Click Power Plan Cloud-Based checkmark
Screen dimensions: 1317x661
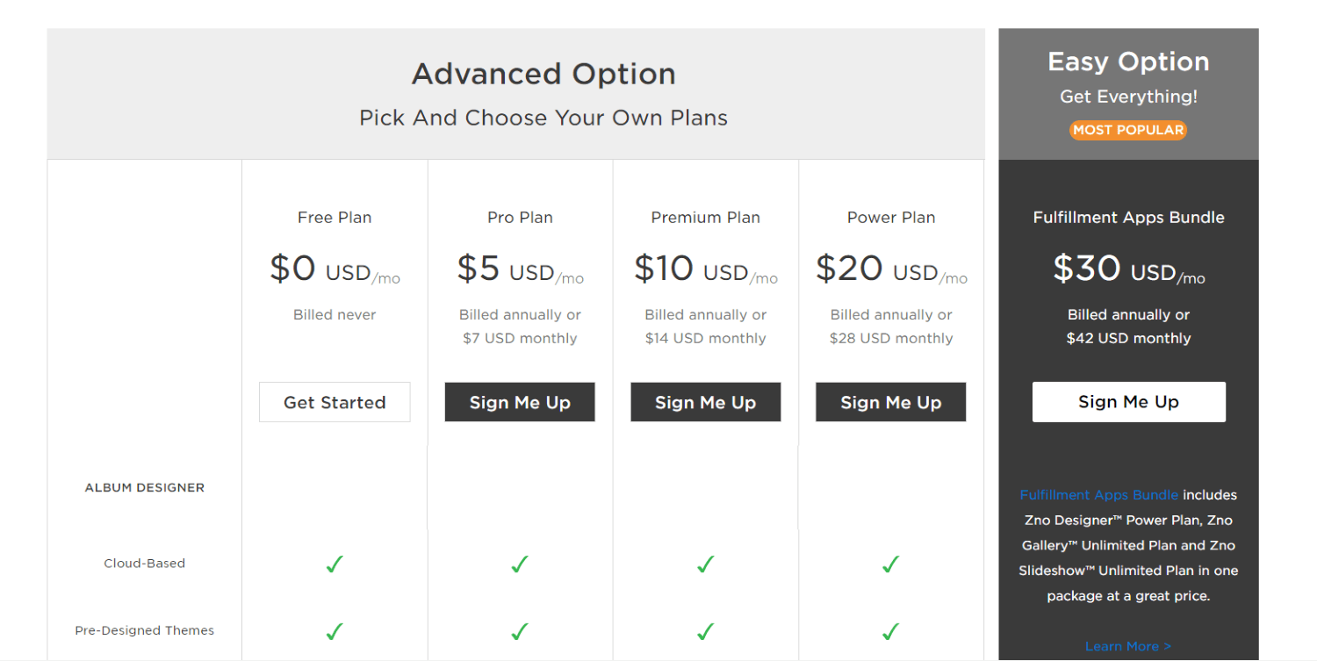[x=891, y=564]
